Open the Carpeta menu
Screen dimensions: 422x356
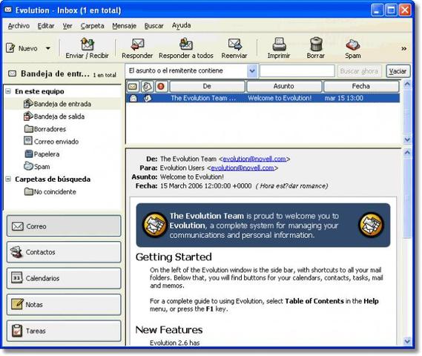click(92, 26)
